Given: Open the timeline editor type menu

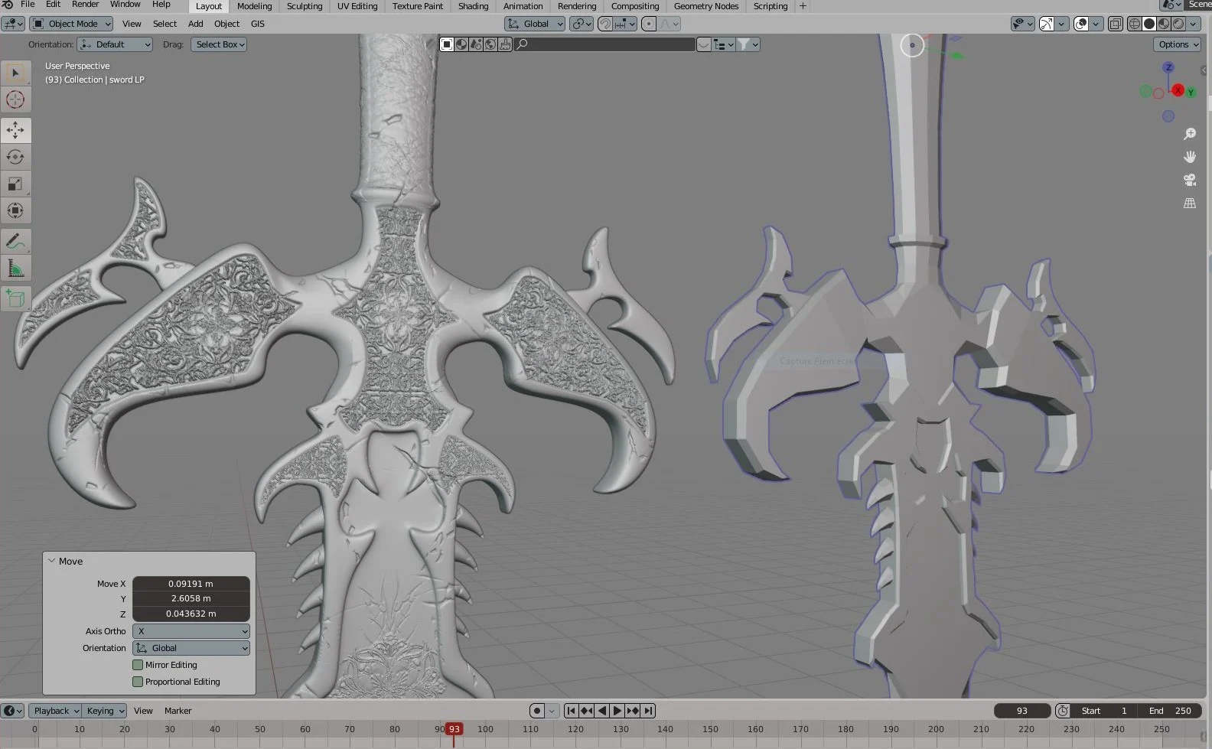Looking at the screenshot, I should click(x=13, y=711).
